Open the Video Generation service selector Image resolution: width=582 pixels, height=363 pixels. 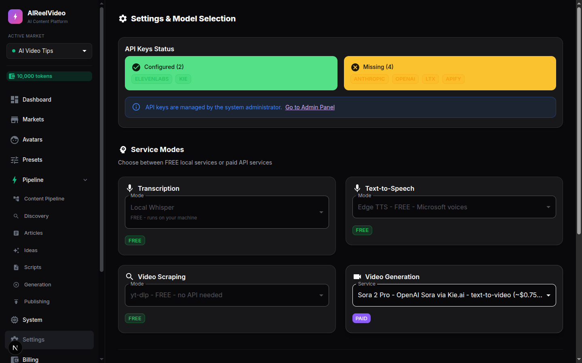click(x=454, y=295)
